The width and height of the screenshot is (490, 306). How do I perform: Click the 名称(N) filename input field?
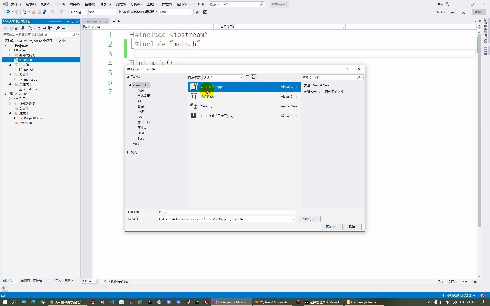click(x=226, y=212)
